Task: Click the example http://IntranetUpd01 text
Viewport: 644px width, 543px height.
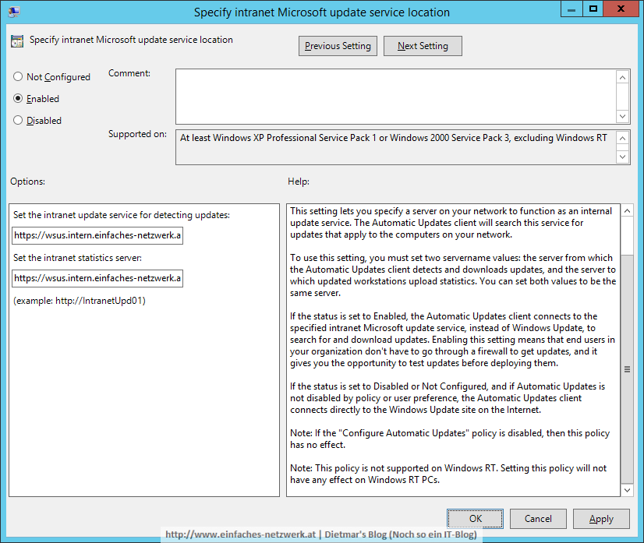Action: (80, 301)
